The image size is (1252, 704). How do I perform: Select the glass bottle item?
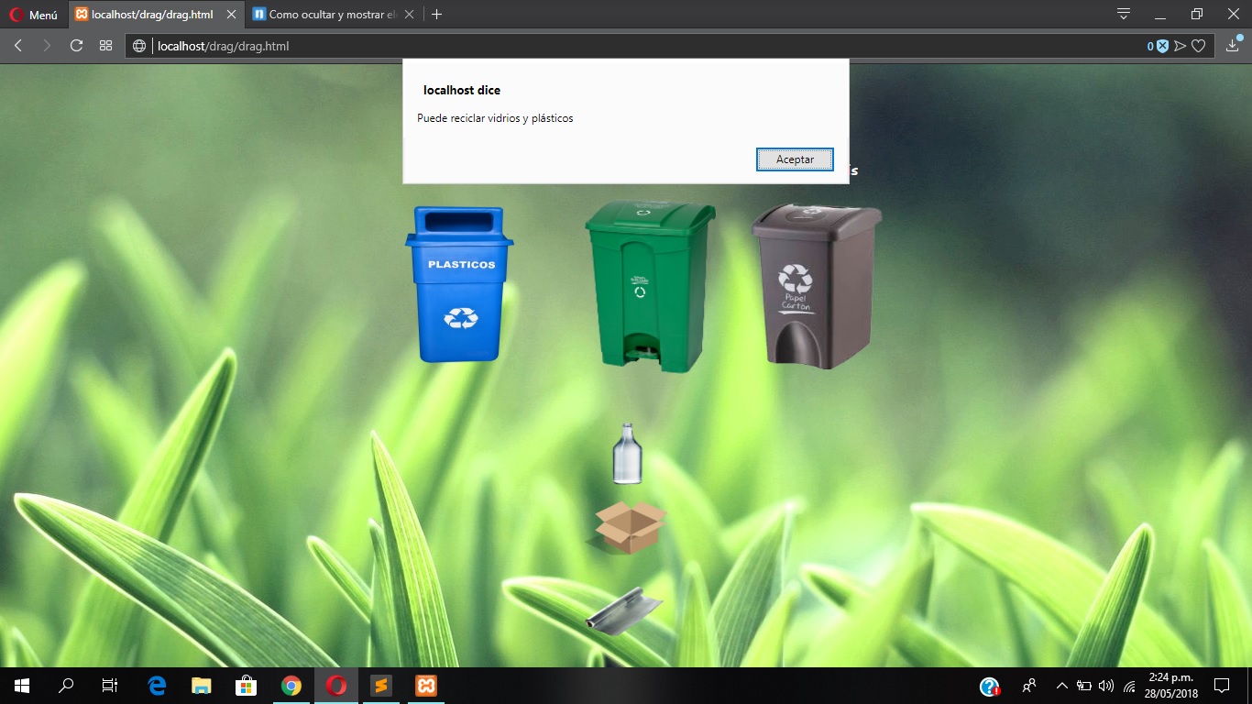coord(627,454)
